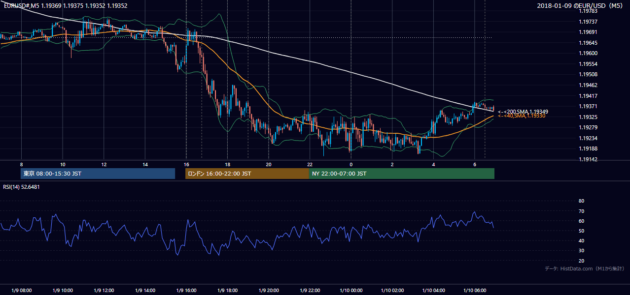The height and width of the screenshot is (295, 630).
Task: Click price level 1.19234 on the axis
Action: pyautogui.click(x=588, y=139)
